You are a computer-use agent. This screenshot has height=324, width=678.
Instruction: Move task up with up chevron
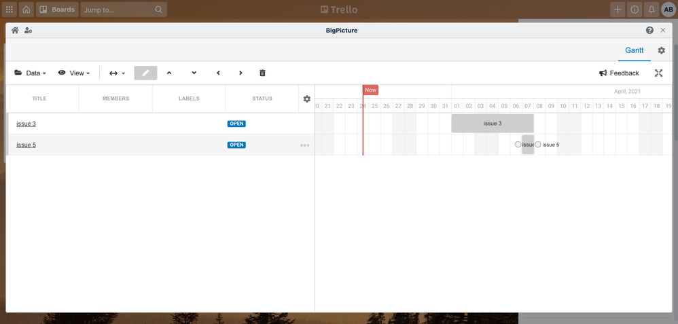tap(169, 73)
